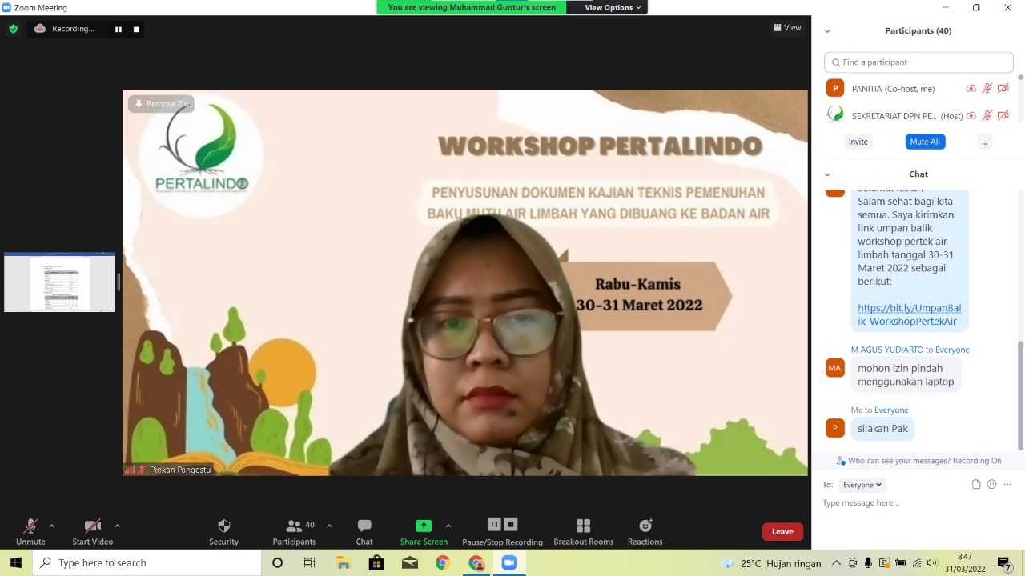1025x576 pixels.
Task: Open emoji picker in chat box
Action: [991, 485]
